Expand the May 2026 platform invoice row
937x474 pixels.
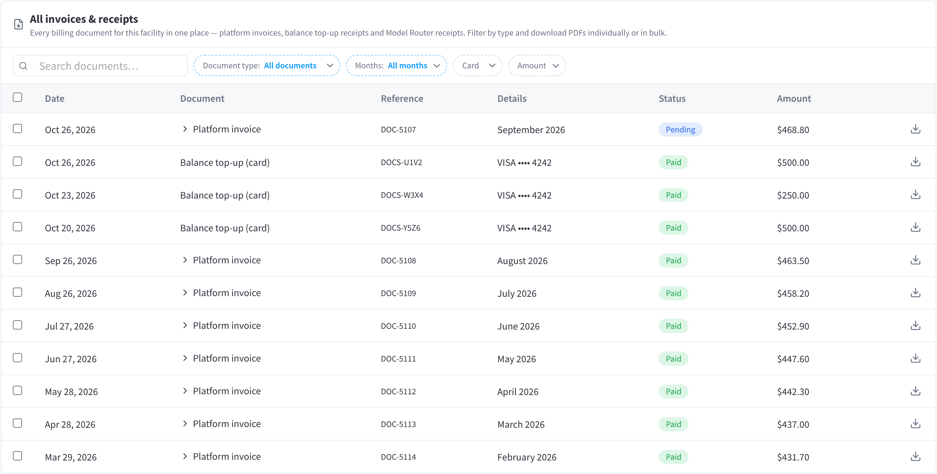(x=185, y=358)
